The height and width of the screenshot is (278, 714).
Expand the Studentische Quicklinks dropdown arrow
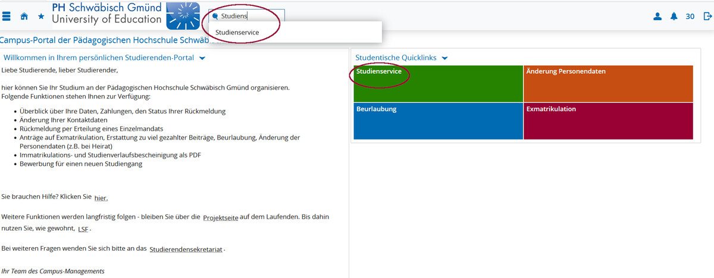[444, 58]
